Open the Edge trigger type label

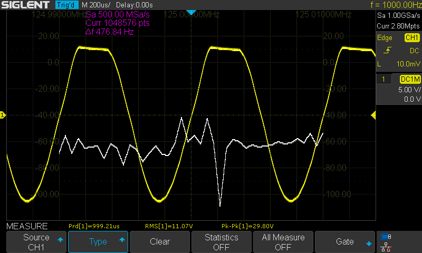pyautogui.click(x=385, y=38)
